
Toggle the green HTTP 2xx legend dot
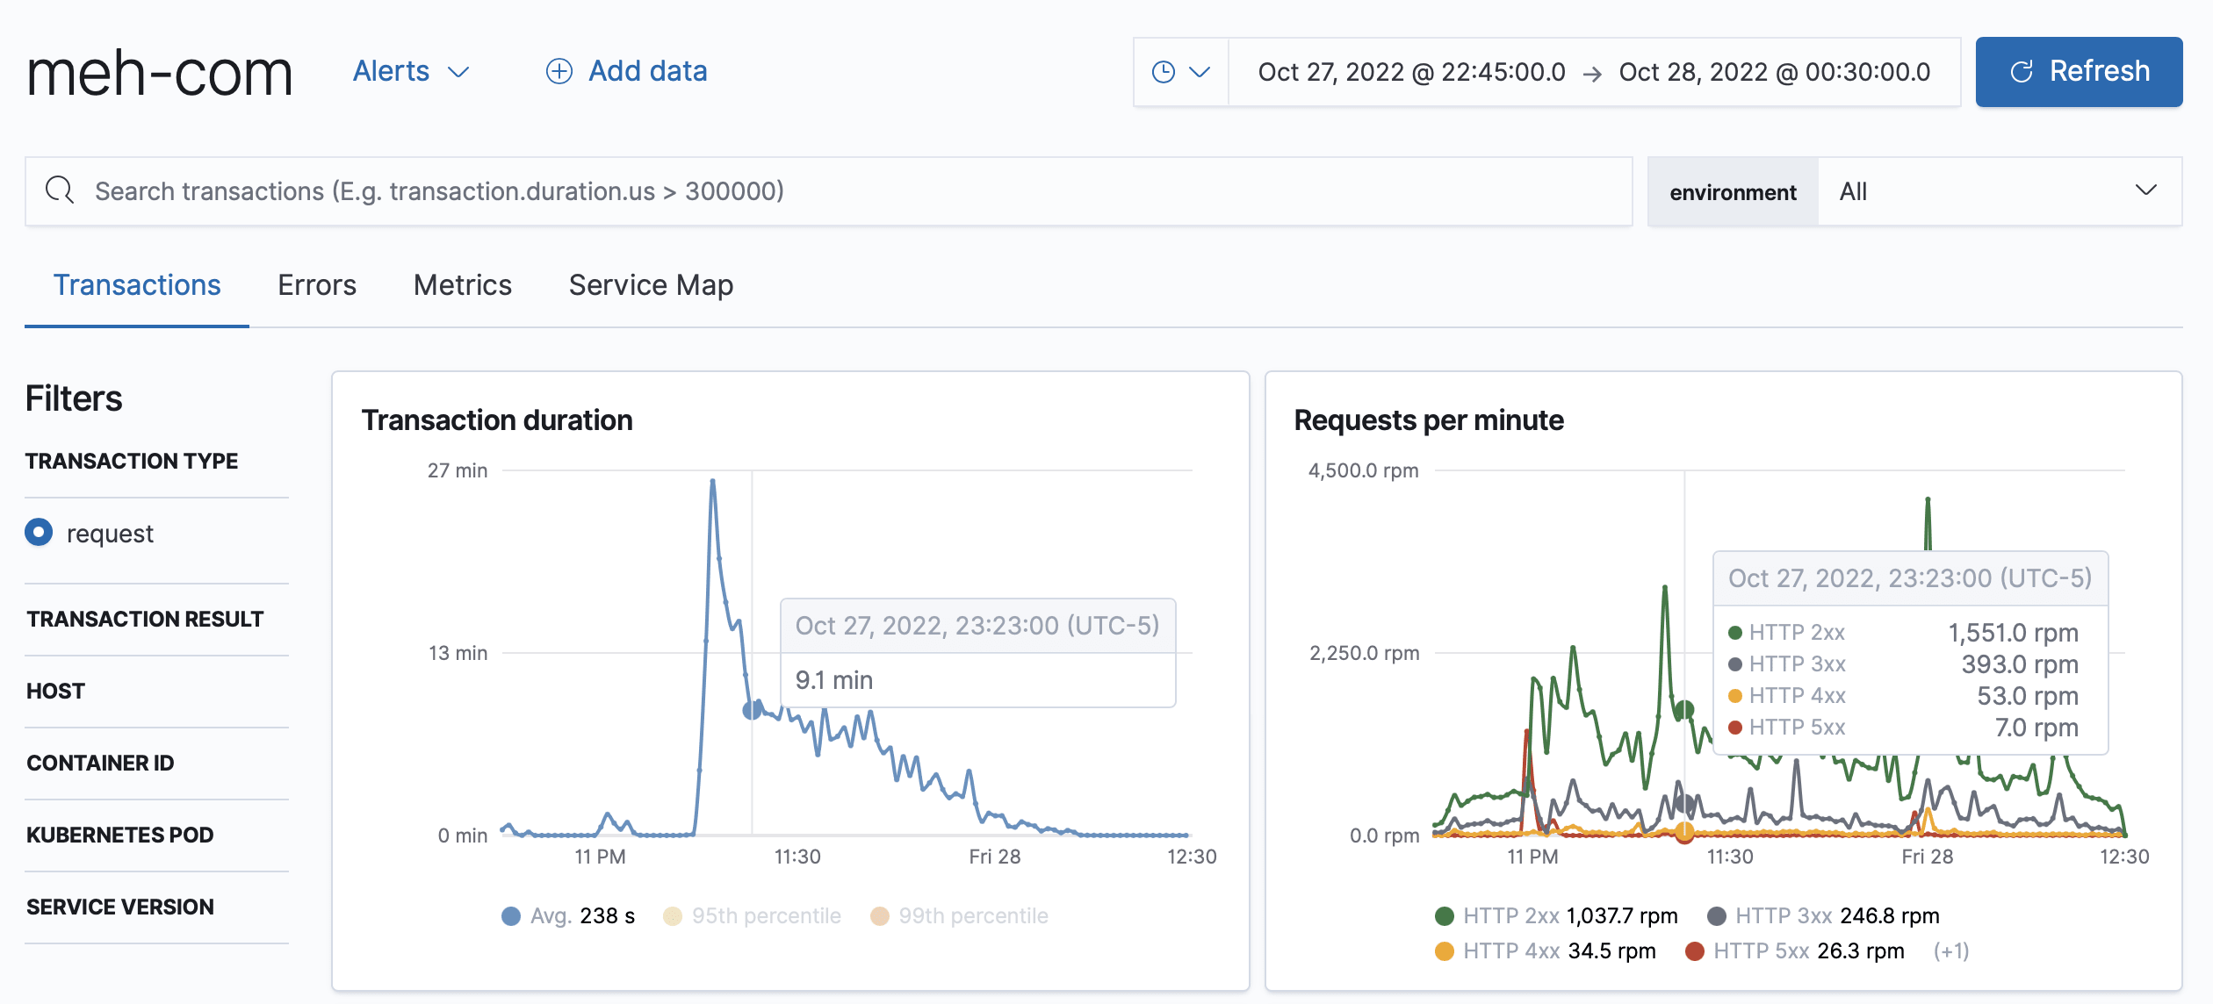(x=1446, y=915)
